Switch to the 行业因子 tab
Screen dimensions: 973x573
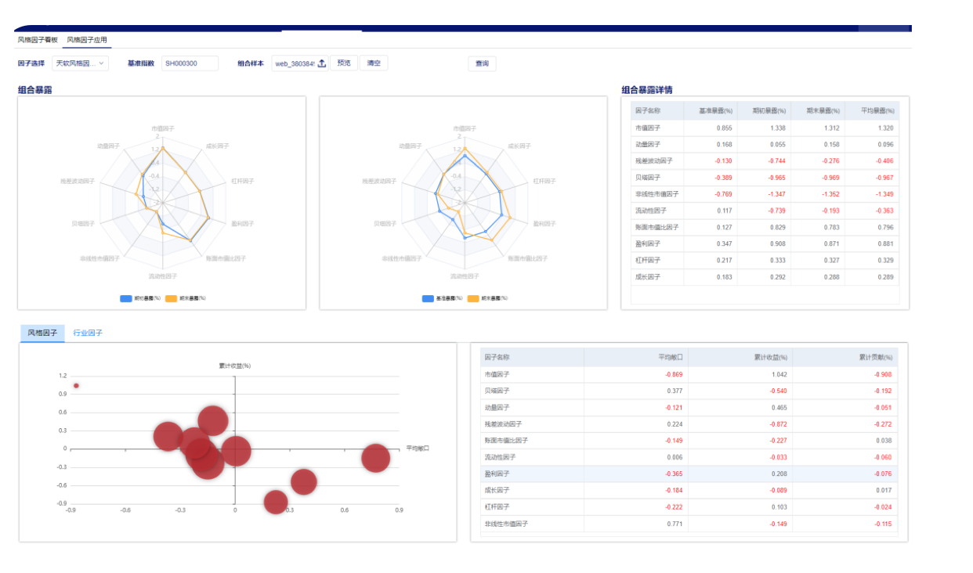pos(88,333)
